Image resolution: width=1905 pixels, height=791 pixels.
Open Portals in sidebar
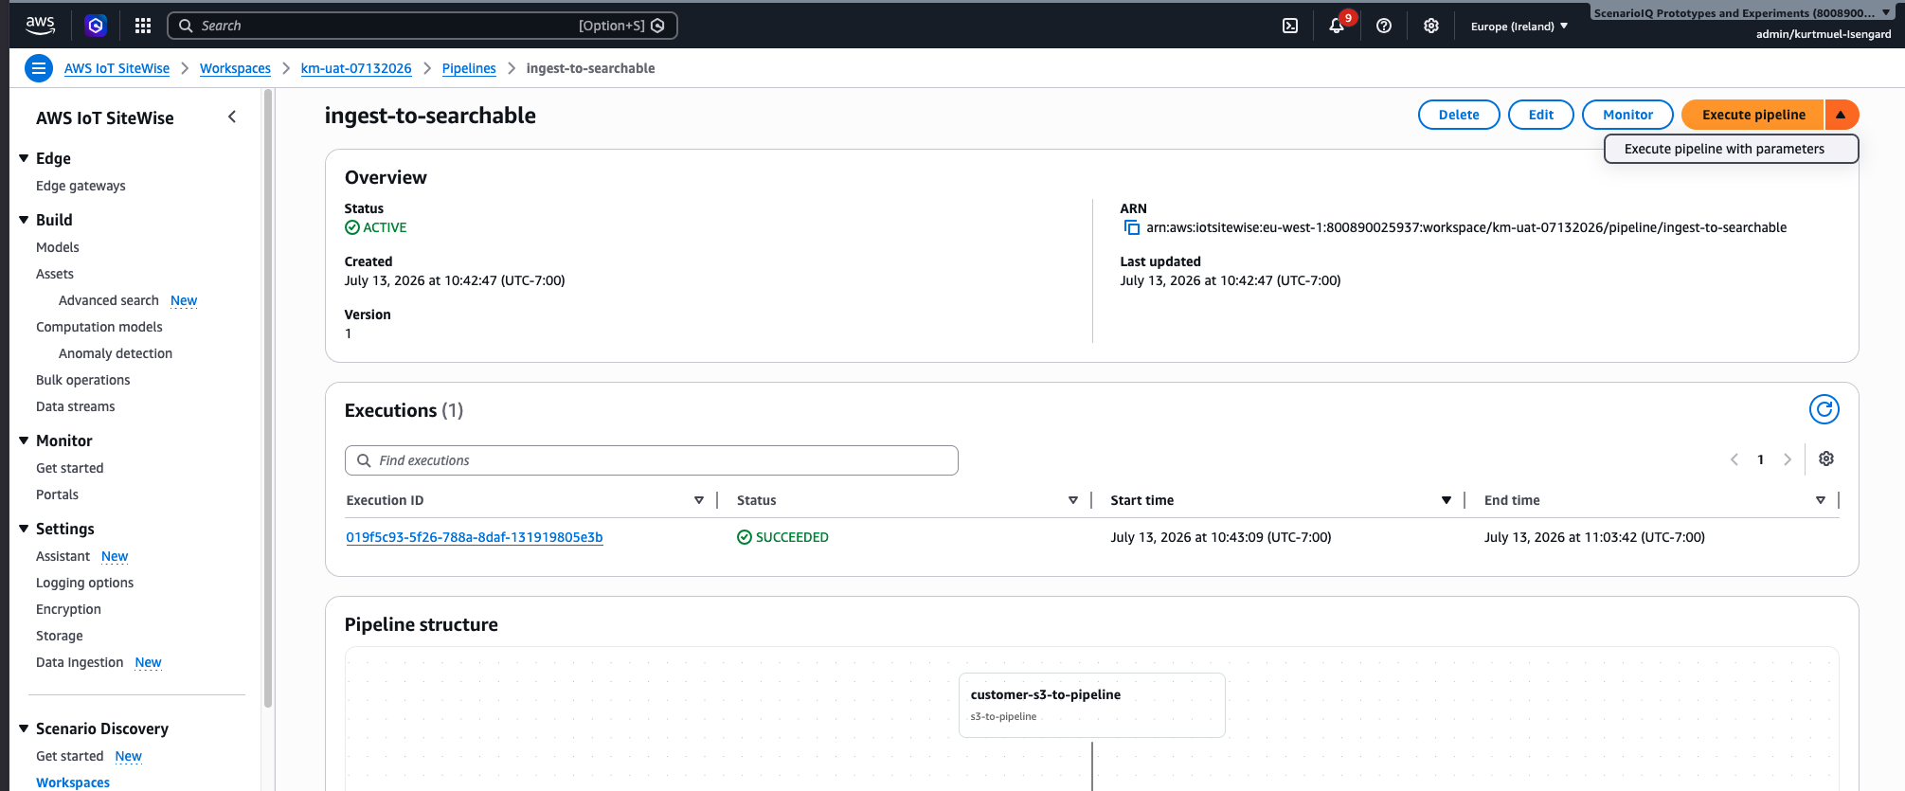pyautogui.click(x=58, y=494)
